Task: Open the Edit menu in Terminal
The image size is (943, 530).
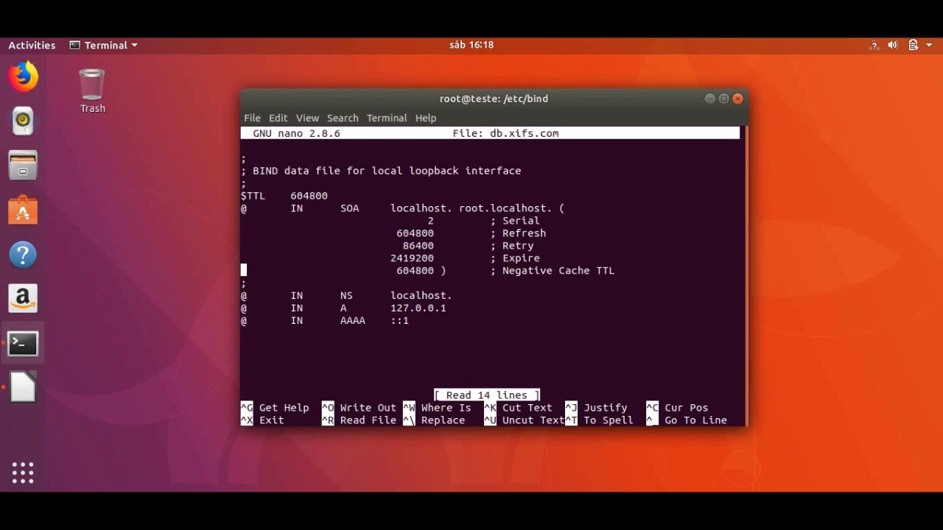Action: tap(278, 118)
